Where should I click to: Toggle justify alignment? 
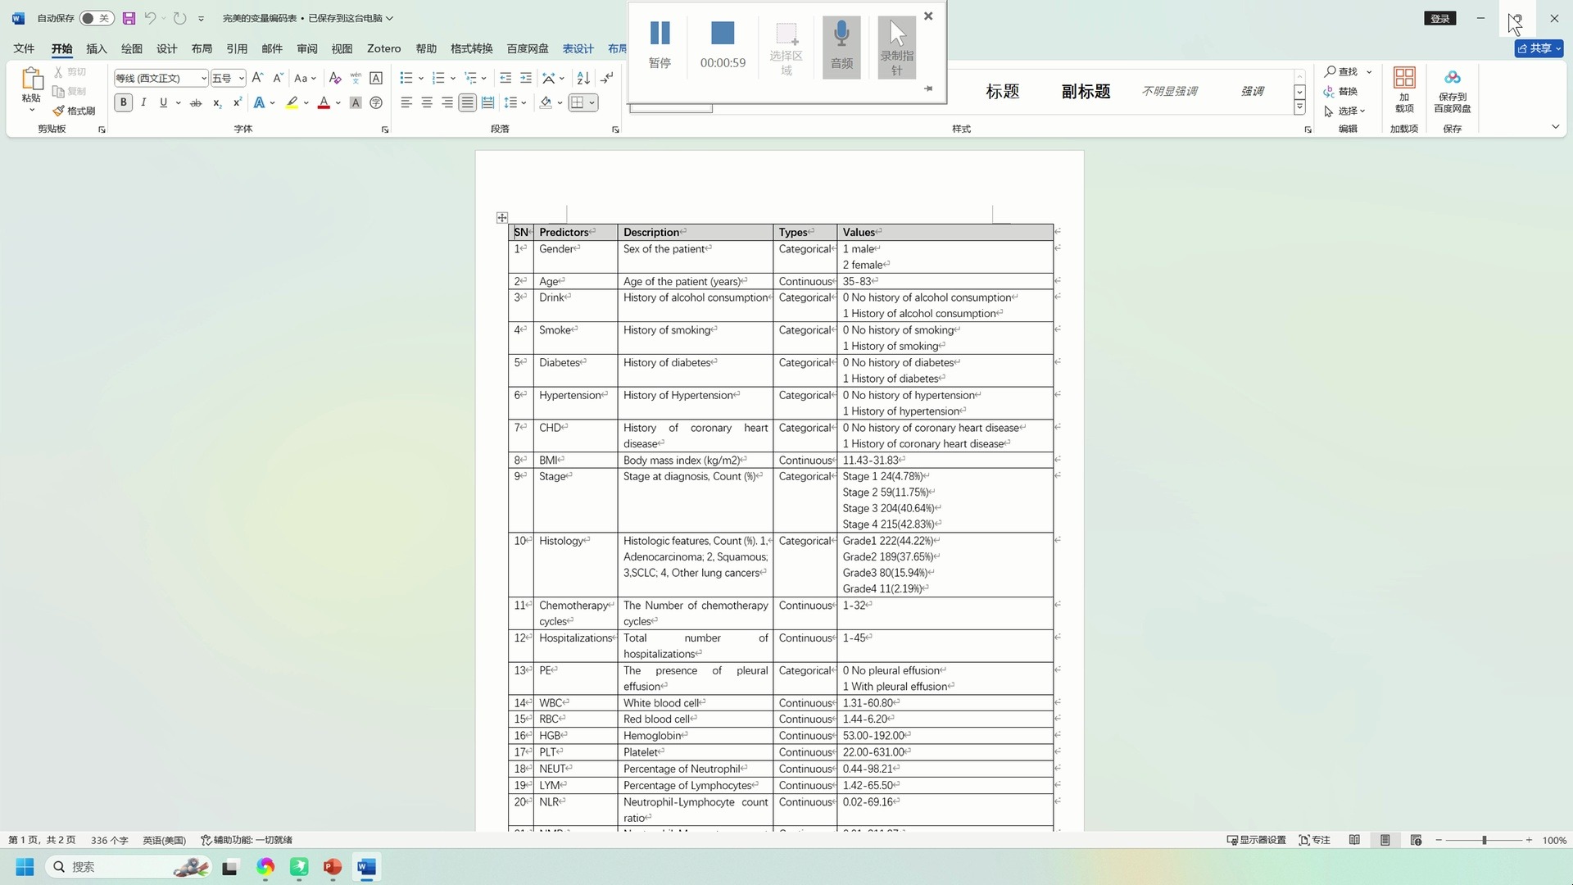[x=467, y=102]
